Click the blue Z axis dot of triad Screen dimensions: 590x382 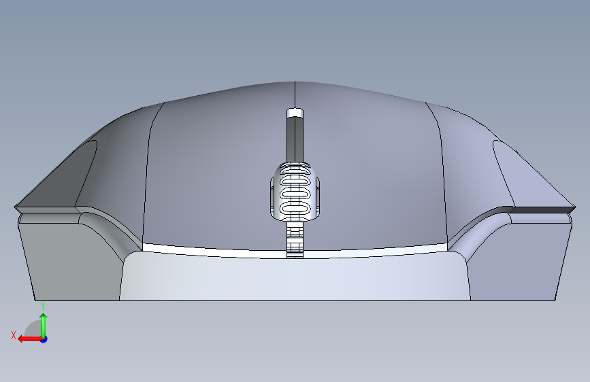click(x=44, y=339)
